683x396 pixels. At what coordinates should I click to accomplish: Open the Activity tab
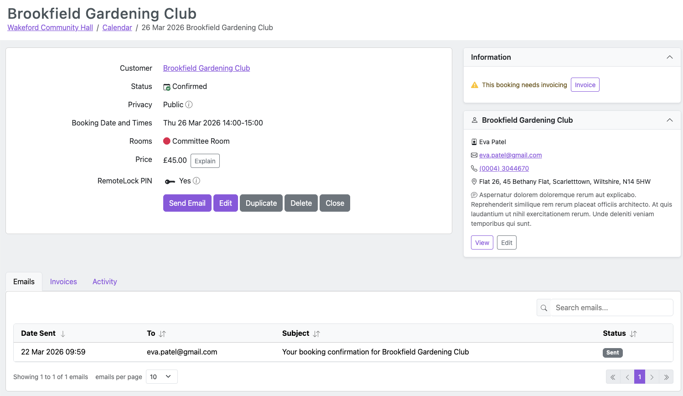[104, 281]
